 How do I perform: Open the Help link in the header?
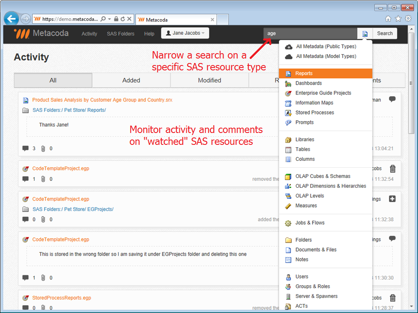coord(149,34)
